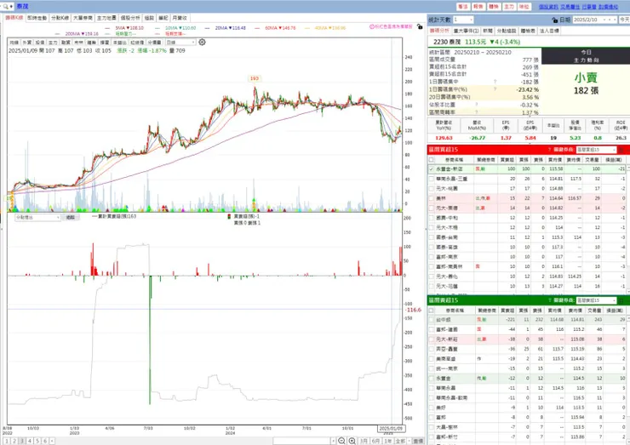Click help icon beside 區間周轉率 row

476,112
